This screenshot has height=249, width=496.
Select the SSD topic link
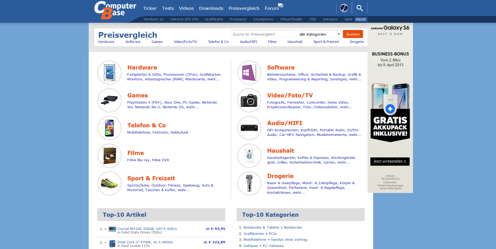313,19
